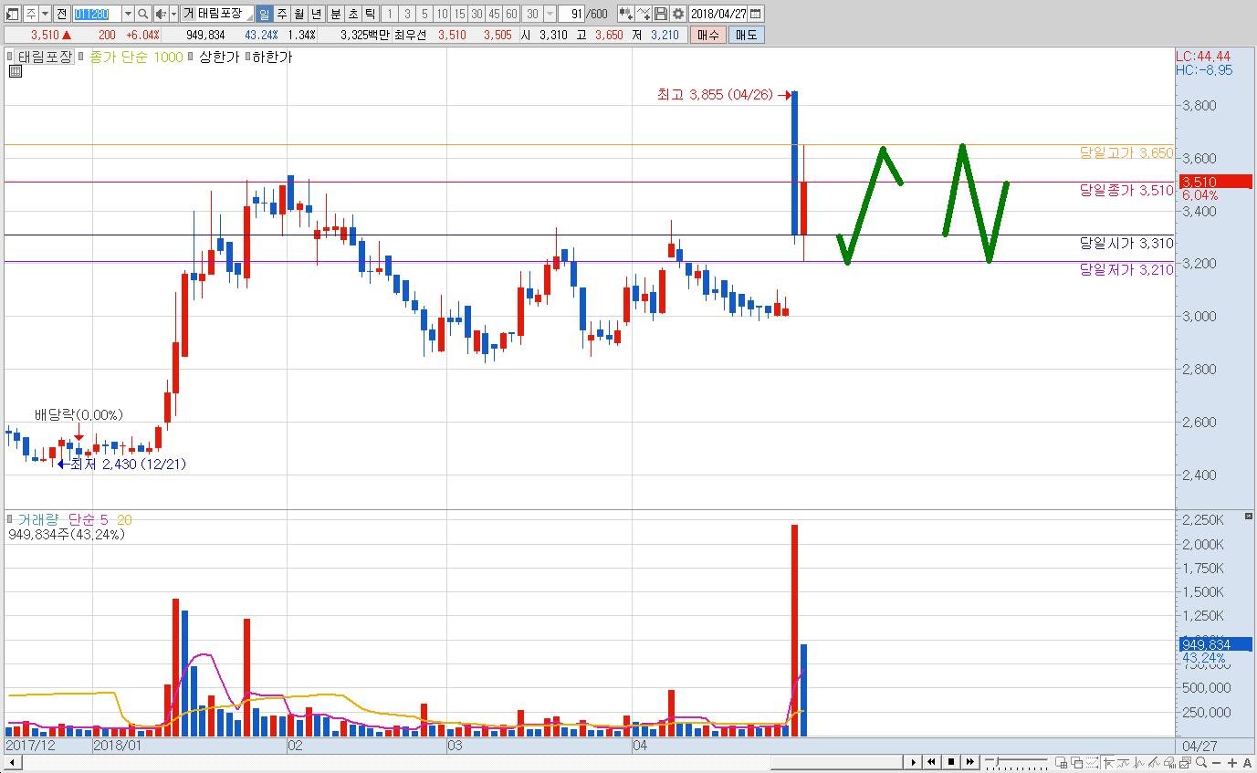
Task: Select the 초 seconds period tab
Action: coord(353,14)
